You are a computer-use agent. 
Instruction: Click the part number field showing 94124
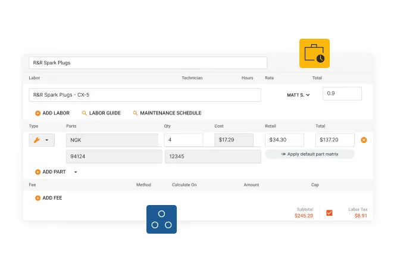(x=114, y=156)
